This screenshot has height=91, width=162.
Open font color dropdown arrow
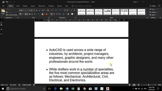(48, 14)
